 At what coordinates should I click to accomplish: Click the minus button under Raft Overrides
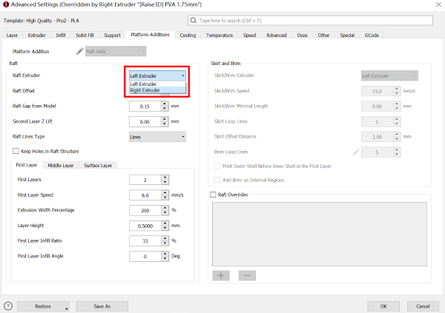(x=246, y=275)
